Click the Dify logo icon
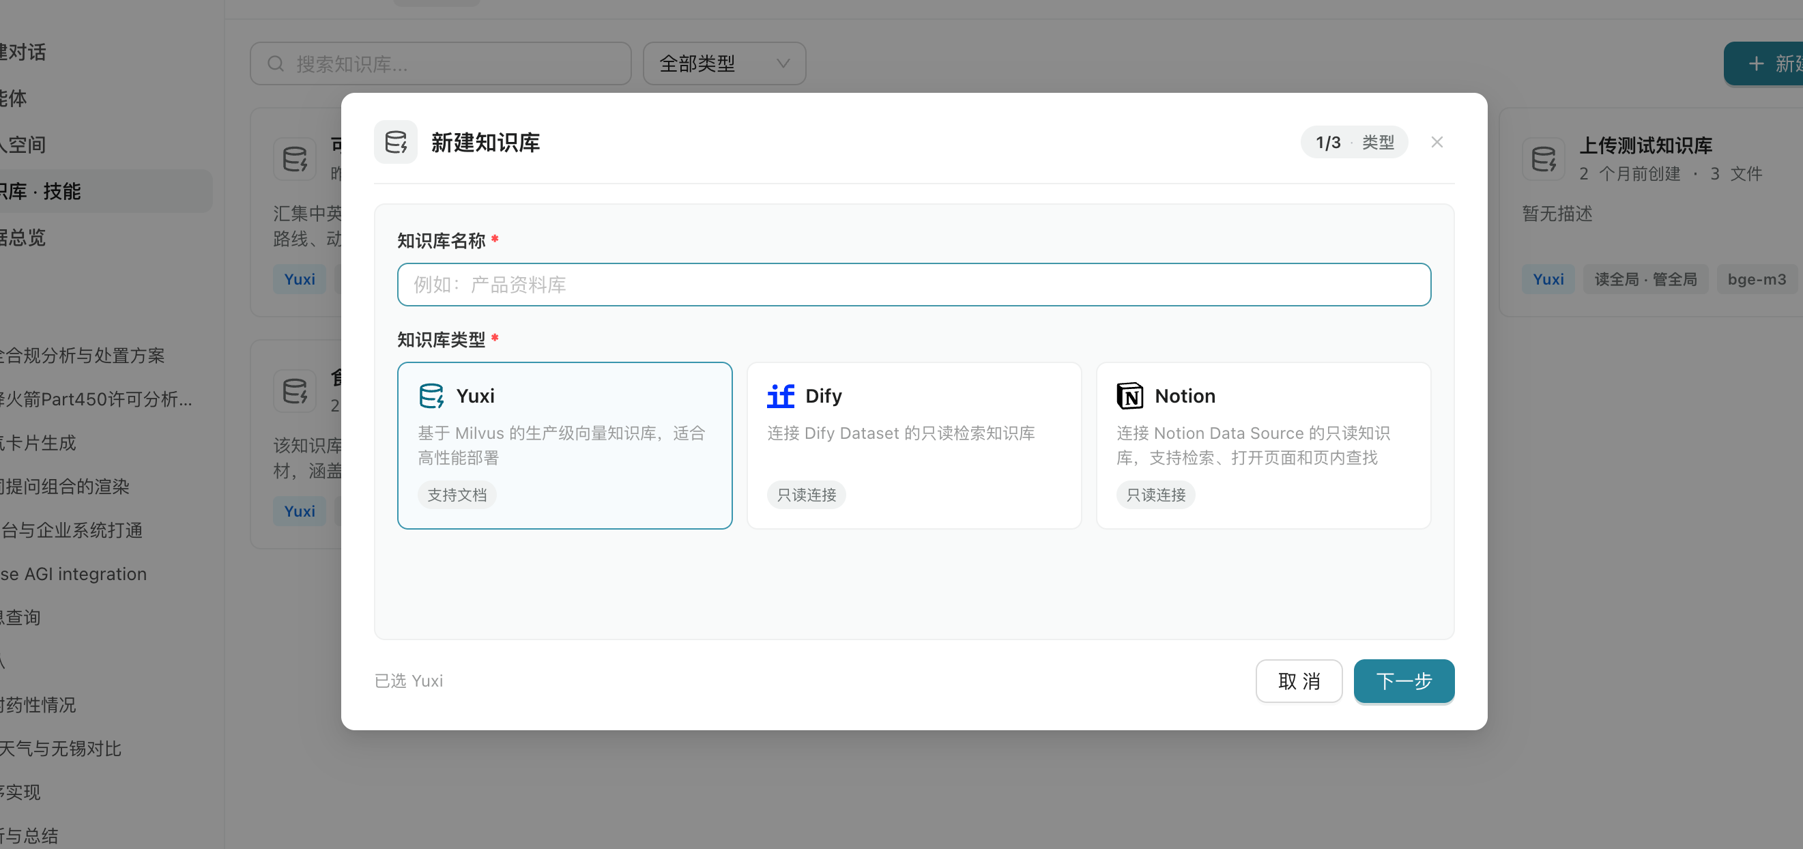 coord(781,396)
